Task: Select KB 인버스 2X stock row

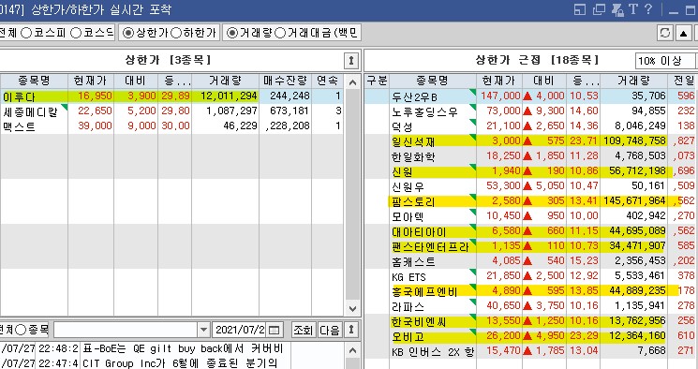Action: (x=531, y=351)
